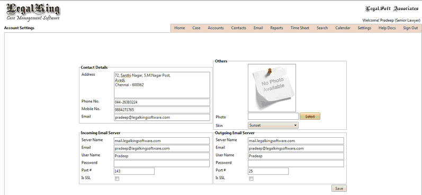Click Outgoing Email Server Name field

click(296, 140)
